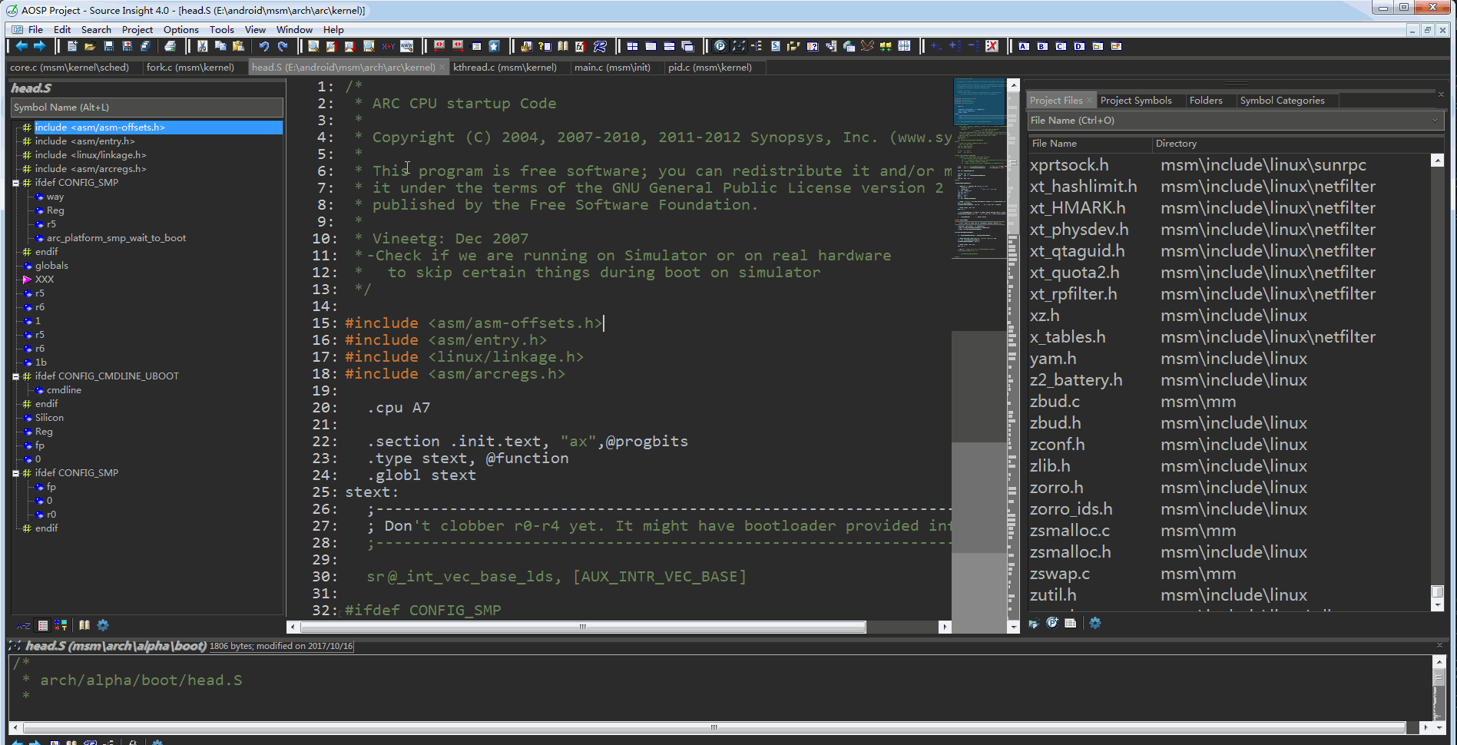Click the Open file folder icon
1457x745 pixels.
[x=91, y=46]
